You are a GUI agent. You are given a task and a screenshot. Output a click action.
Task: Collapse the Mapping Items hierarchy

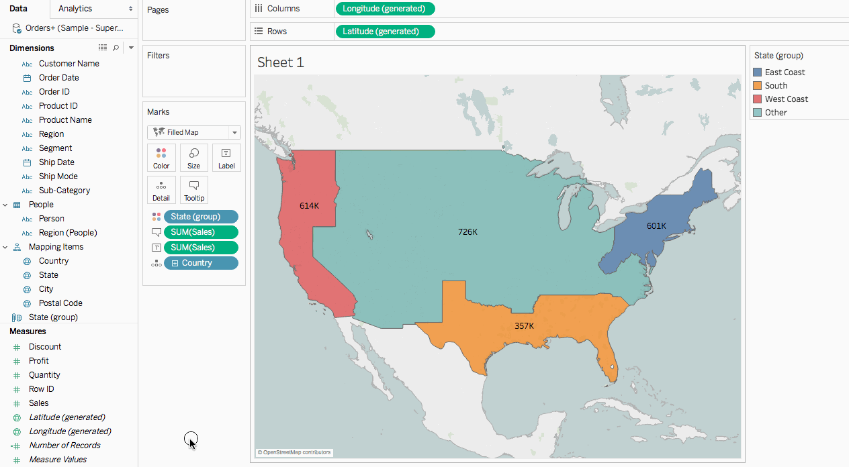(x=5, y=246)
